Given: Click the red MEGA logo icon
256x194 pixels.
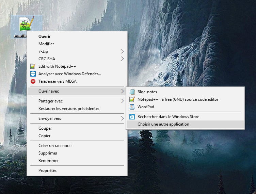Looking at the screenshot, I should pyautogui.click(x=33, y=81).
